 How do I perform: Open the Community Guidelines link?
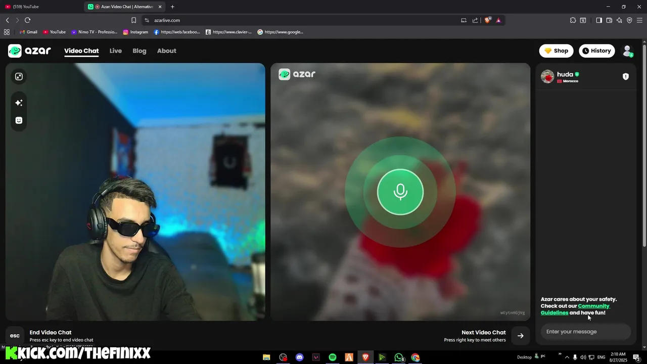pos(575,309)
